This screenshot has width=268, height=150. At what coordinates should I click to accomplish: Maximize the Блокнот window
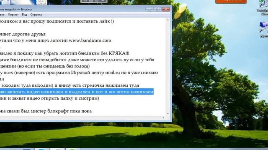coord(157,9)
